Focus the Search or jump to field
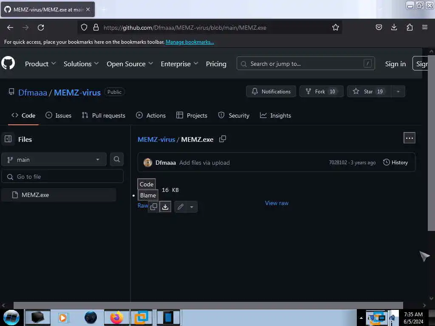435x326 pixels. pyautogui.click(x=306, y=64)
